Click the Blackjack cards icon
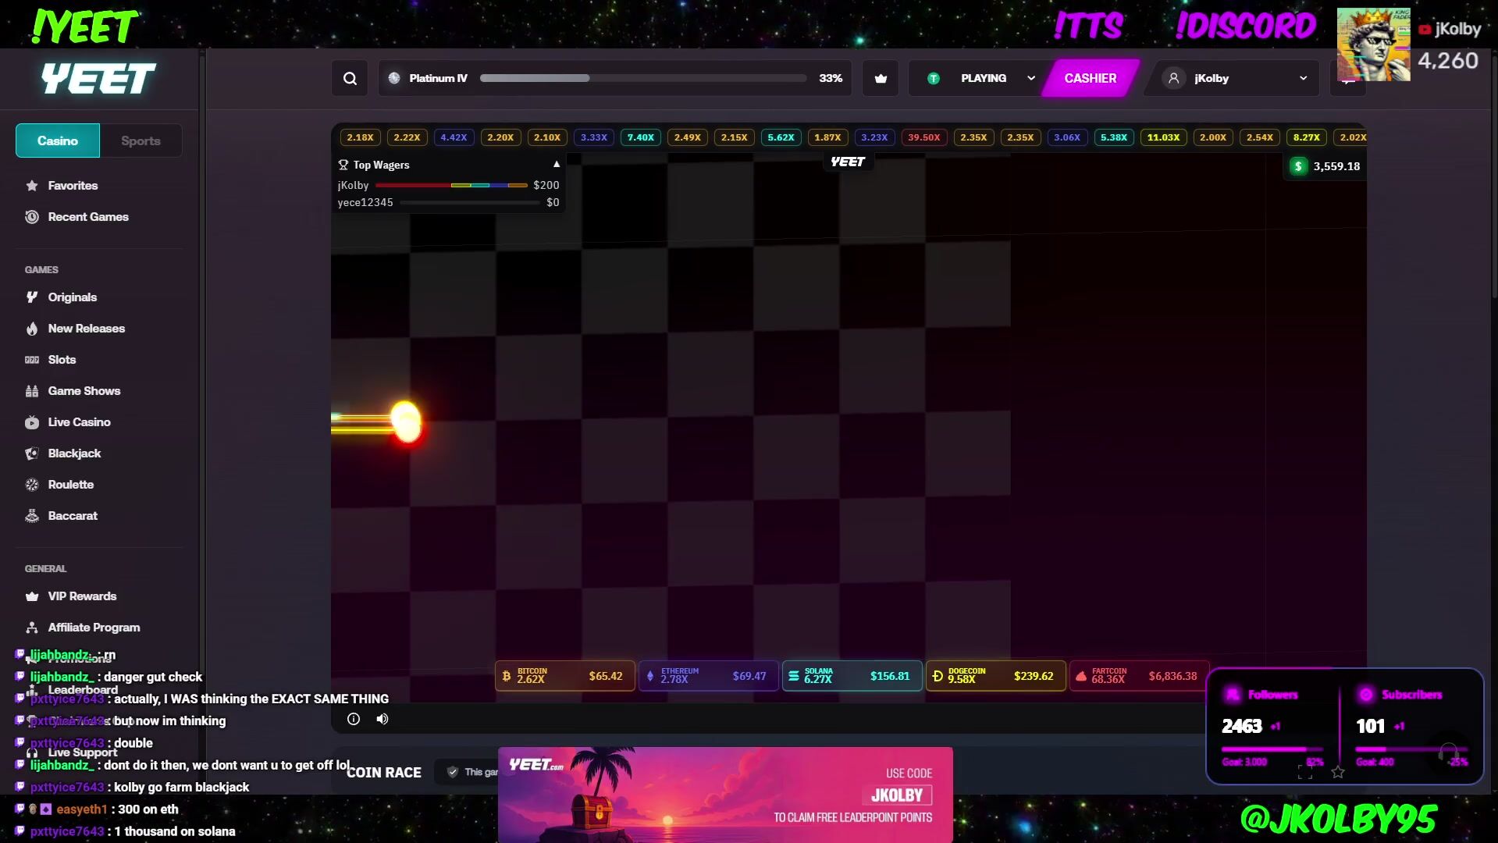This screenshot has width=1498, height=843. click(x=32, y=454)
